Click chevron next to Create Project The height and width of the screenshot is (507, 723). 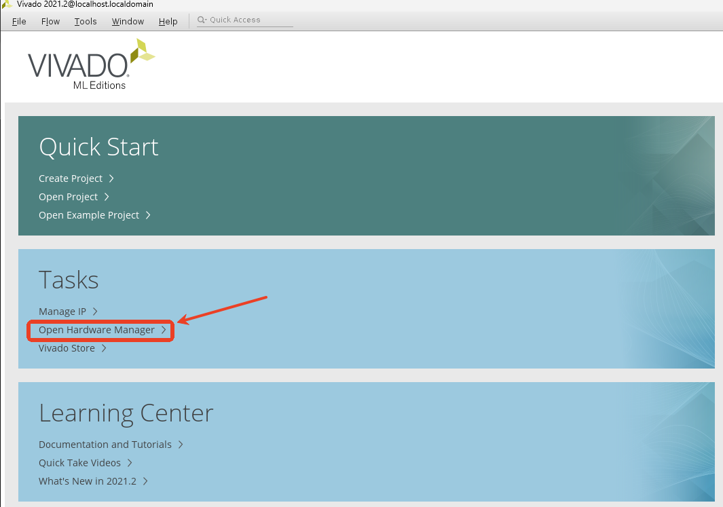111,179
